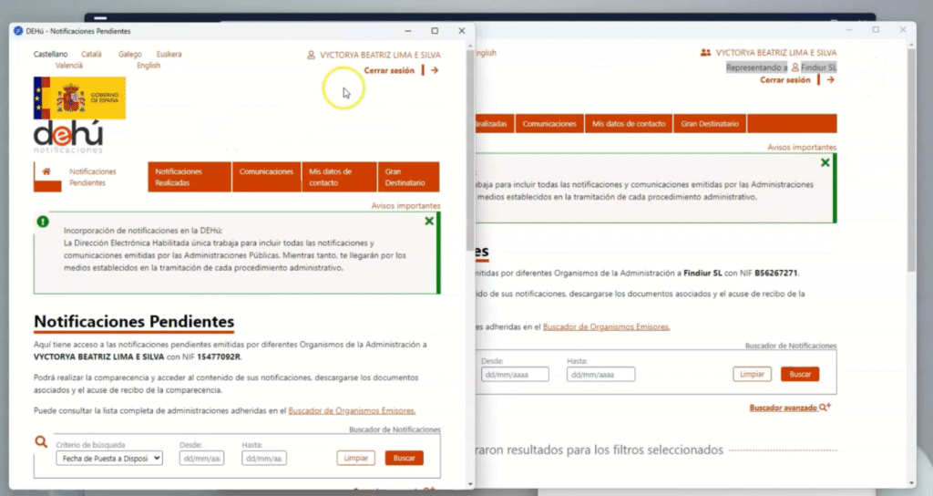Open Buscador de Organismos Emisores link in back window

(606, 327)
